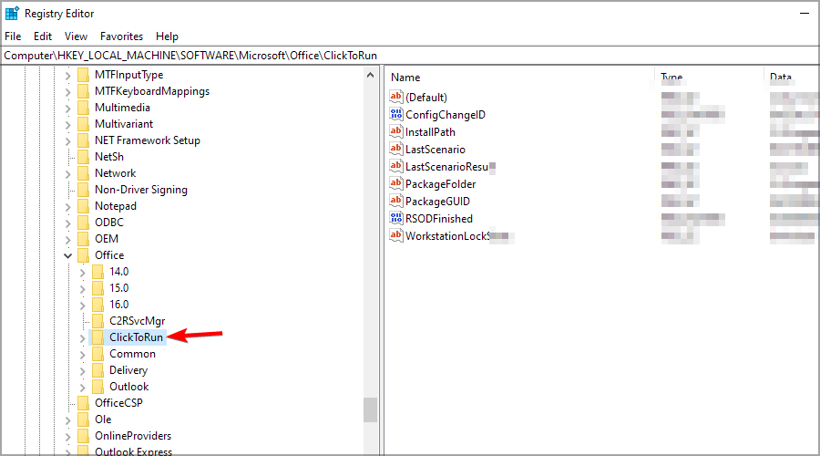Image resolution: width=820 pixels, height=456 pixels.
Task: Click the tree scrollbar up arrow
Action: [370, 75]
